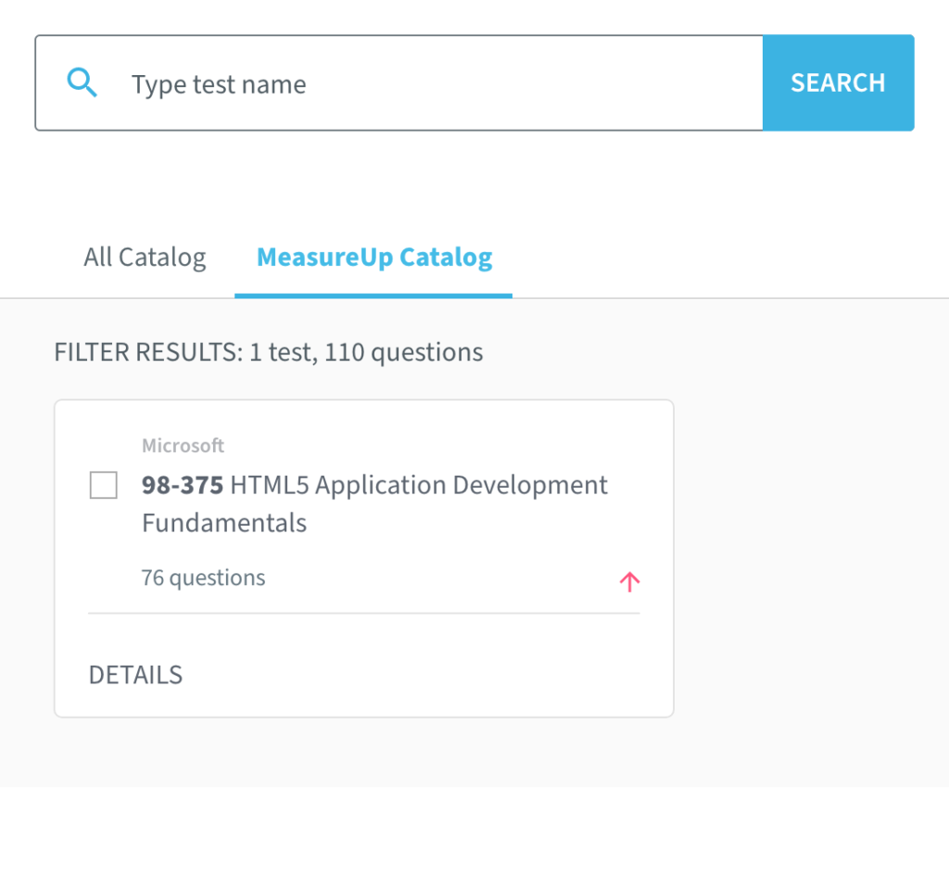The height and width of the screenshot is (877, 949).
Task: Click the 76 questions label
Action: 203,577
